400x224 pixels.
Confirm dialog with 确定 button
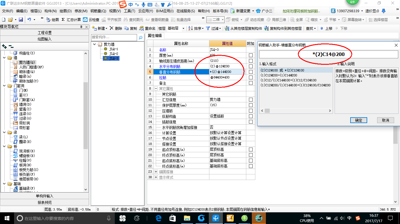[x=358, y=120]
